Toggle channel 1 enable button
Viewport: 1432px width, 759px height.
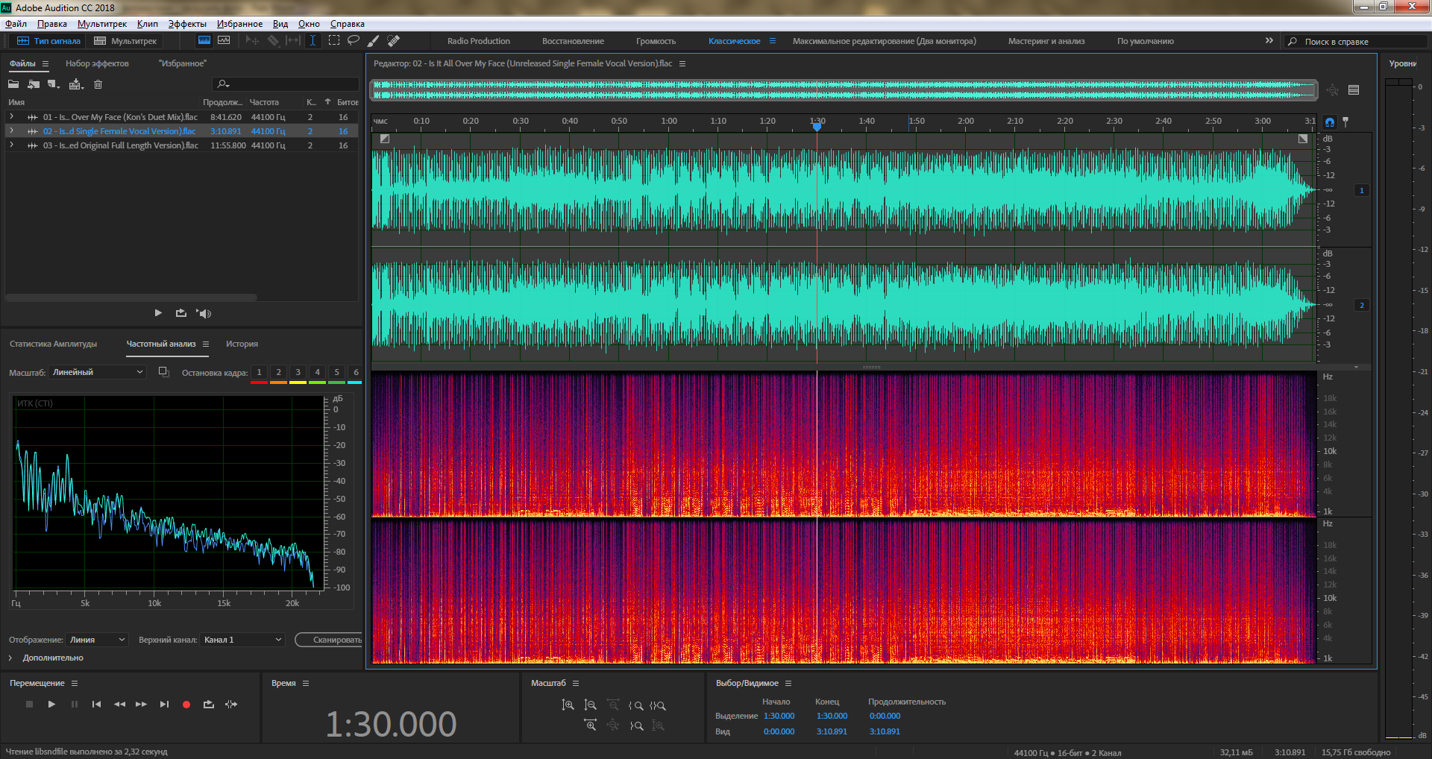coord(1361,190)
